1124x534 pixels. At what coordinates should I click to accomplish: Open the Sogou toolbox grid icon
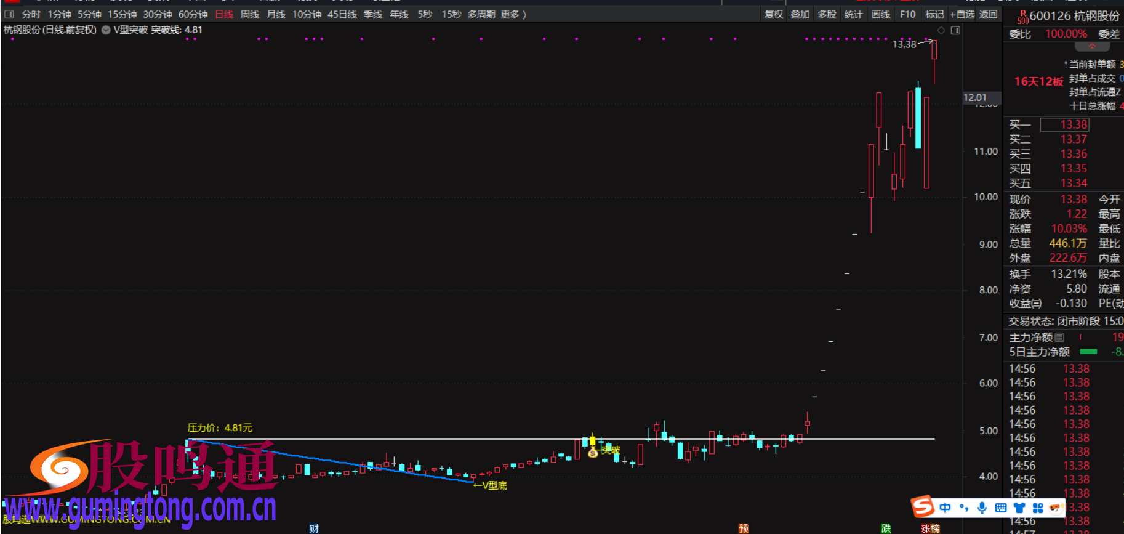(1038, 508)
